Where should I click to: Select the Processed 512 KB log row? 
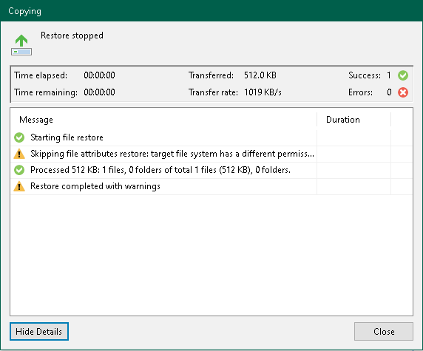click(211, 170)
